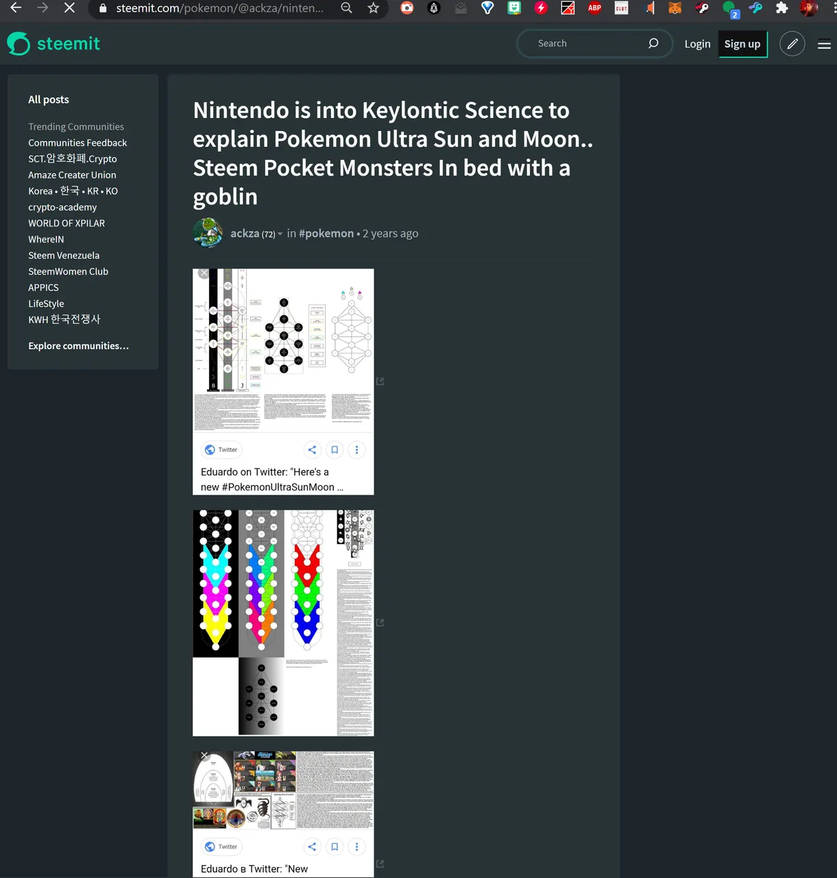This screenshot has width=837, height=878.
Task: Open the SCT.암호화폐.Crypto community
Action: click(73, 158)
